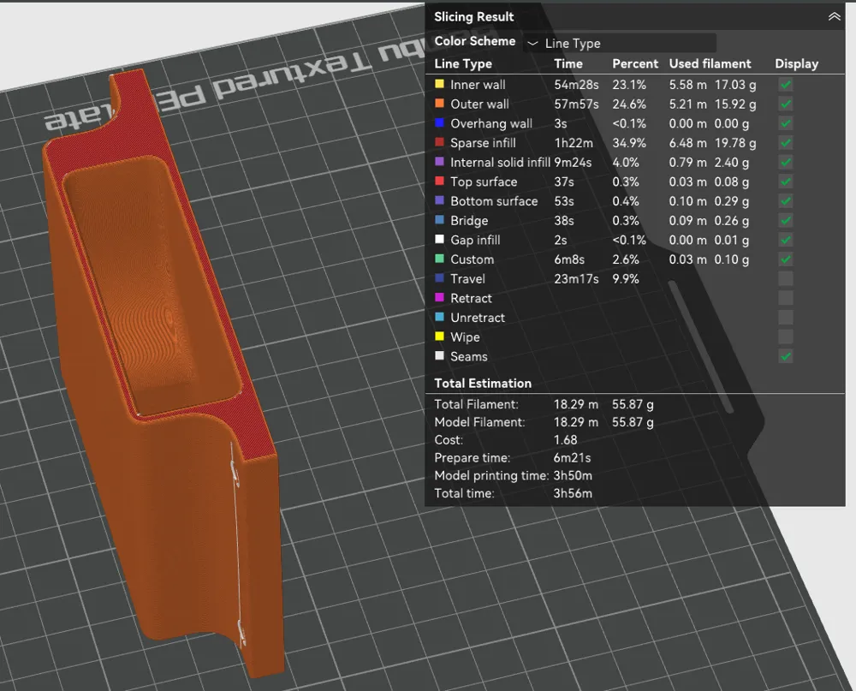Image resolution: width=856 pixels, height=691 pixels.
Task: Click the Retract magenta swatch
Action: (x=439, y=297)
